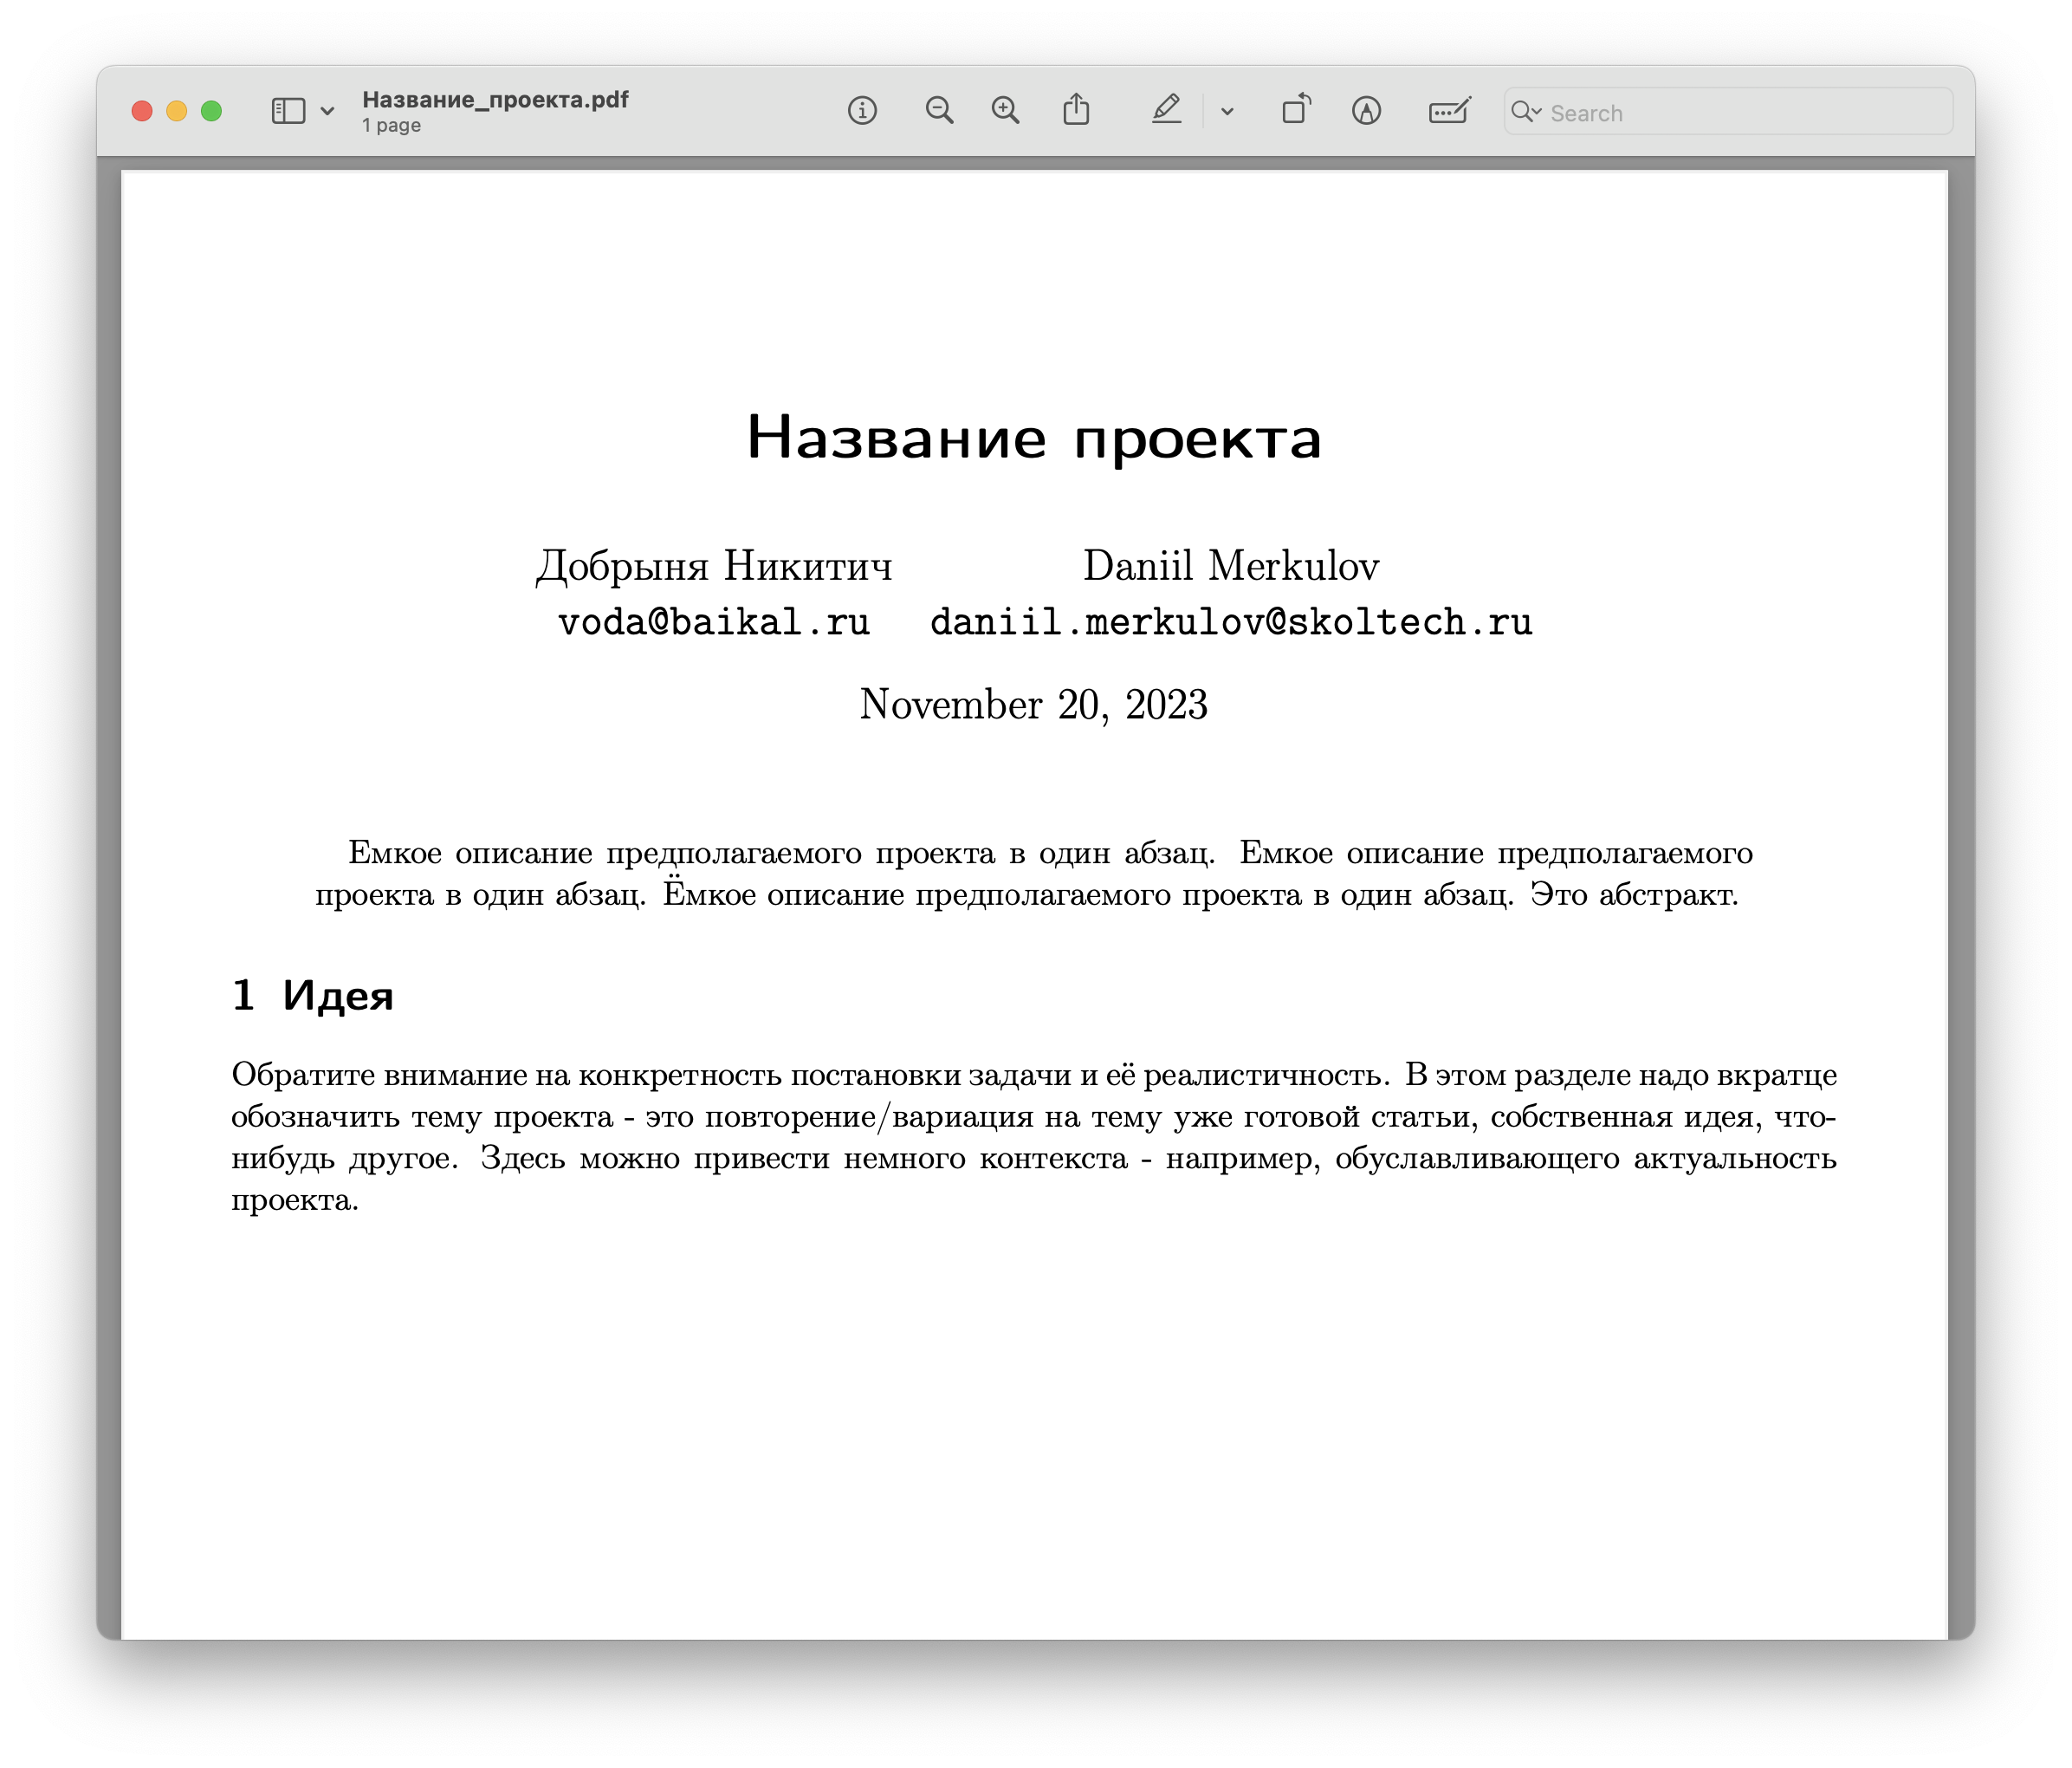2072x1768 pixels.
Task: Click the document title Название проекта
Action: pyautogui.click(x=1034, y=438)
